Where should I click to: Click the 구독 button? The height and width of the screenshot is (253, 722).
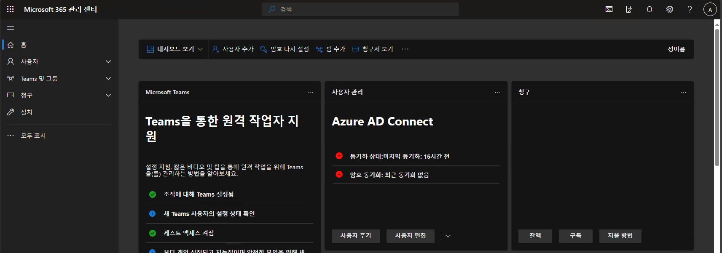(x=576, y=236)
